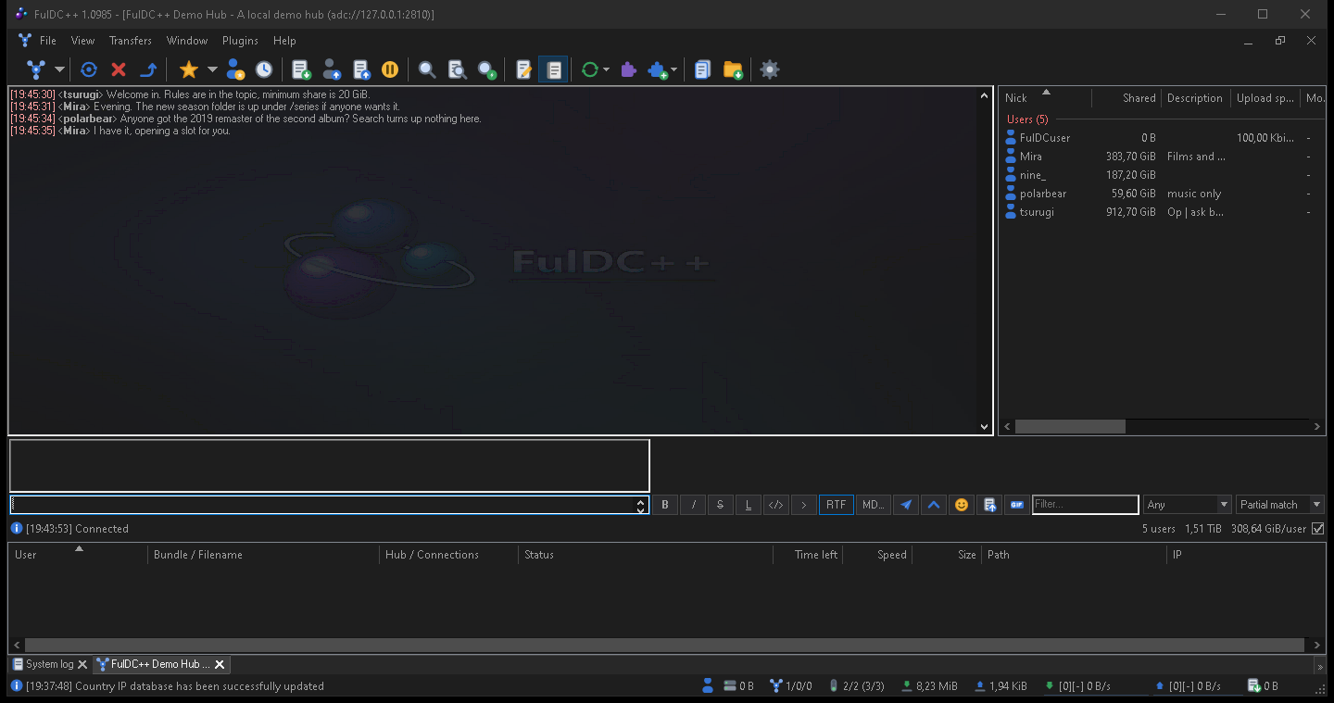Select user tsurugi in user list

pos(1162,212)
